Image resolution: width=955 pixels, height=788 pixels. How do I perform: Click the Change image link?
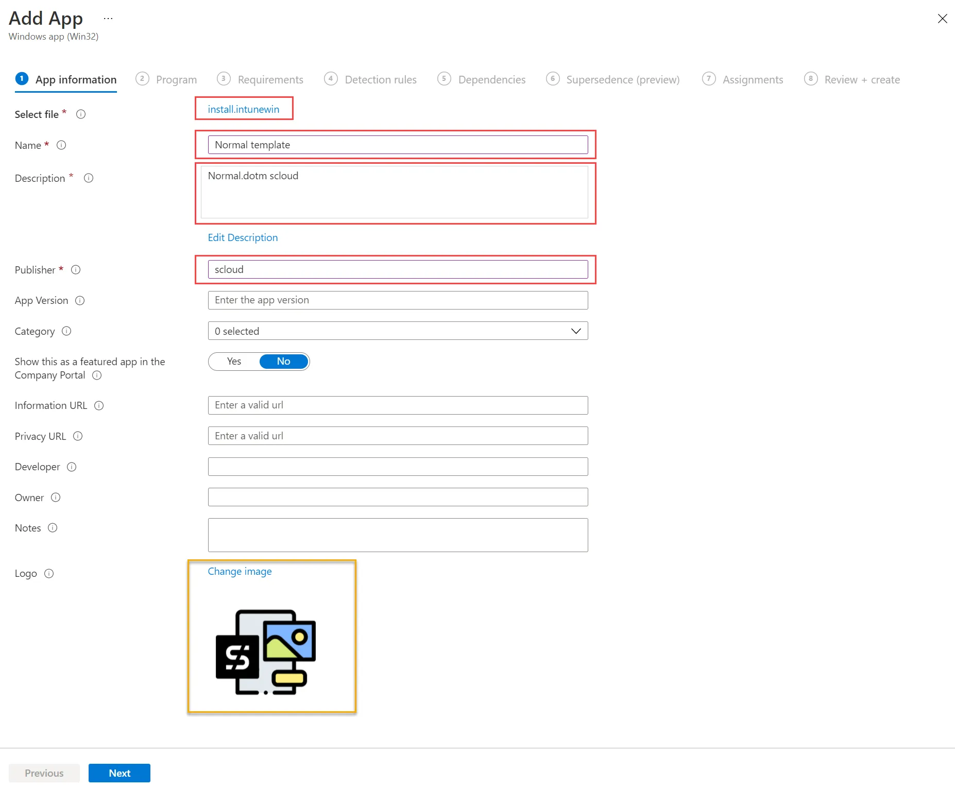coord(240,571)
